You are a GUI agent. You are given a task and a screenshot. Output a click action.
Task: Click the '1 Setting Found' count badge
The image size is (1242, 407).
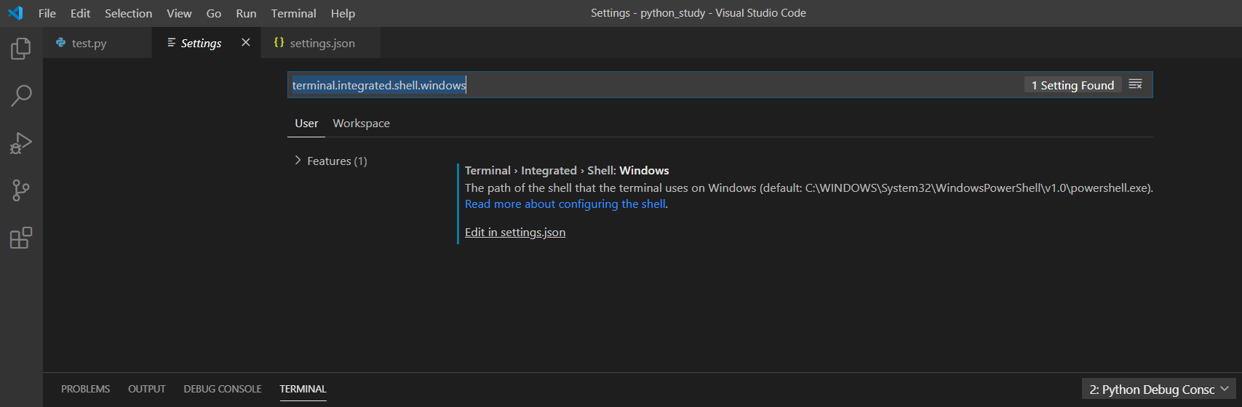point(1072,85)
